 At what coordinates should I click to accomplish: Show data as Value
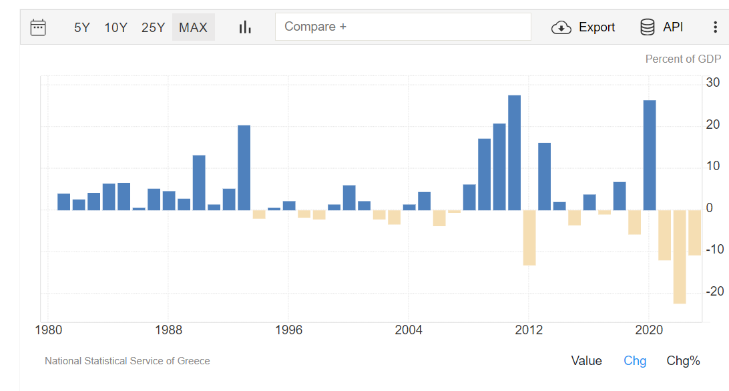tap(586, 361)
